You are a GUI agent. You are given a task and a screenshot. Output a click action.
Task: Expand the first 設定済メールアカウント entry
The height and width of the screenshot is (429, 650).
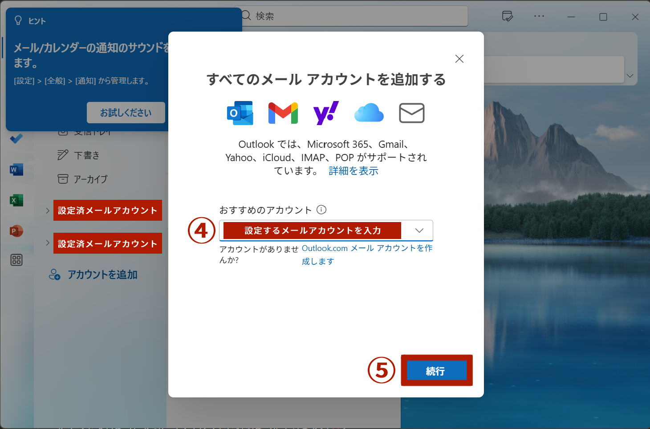point(47,210)
